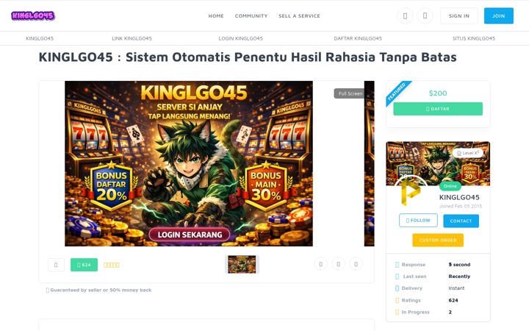Screen dimensions: 529x331
Task: Click the middle of the three round gallery icons
Action: point(339,264)
